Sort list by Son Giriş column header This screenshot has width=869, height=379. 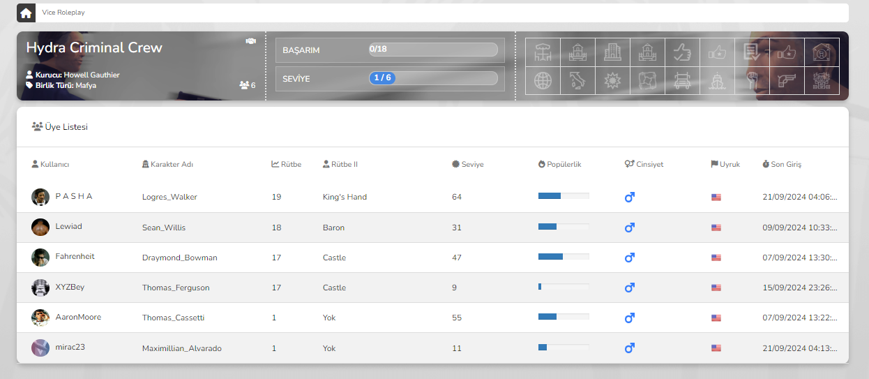pos(785,165)
